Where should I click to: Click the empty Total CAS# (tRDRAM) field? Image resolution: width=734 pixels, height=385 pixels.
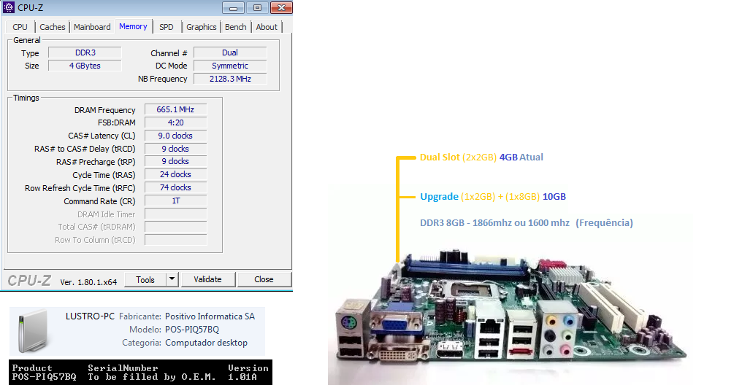(175, 227)
